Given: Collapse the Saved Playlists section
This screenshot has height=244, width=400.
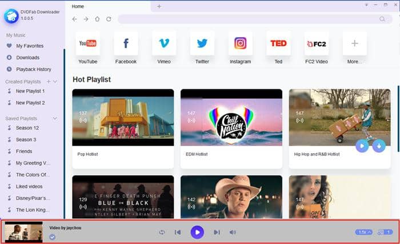Looking at the screenshot, I should (x=55, y=118).
